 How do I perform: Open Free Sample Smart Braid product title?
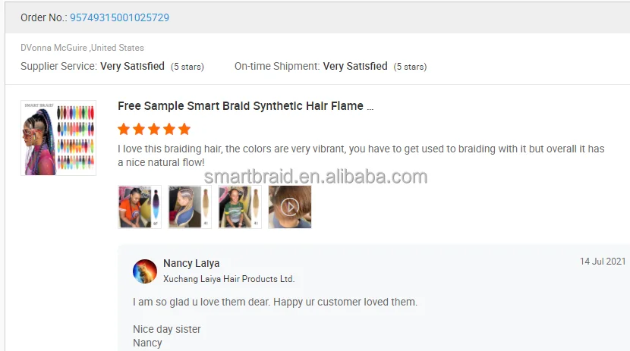[245, 106]
